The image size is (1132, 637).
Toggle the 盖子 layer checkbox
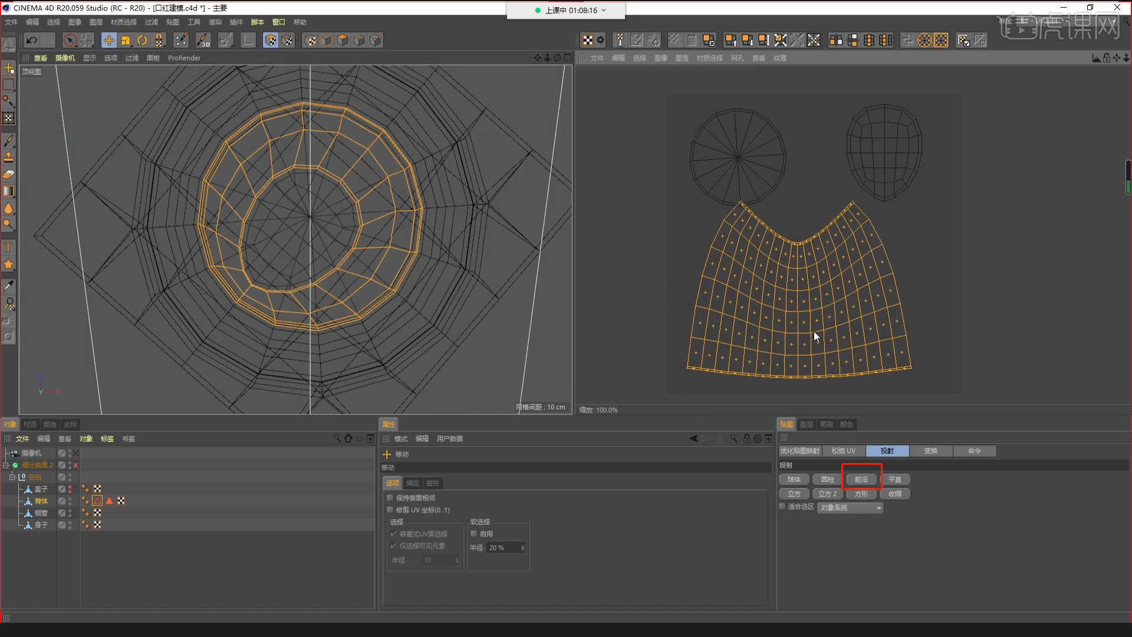point(61,489)
